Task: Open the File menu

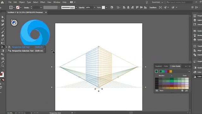Action: [10, 2]
